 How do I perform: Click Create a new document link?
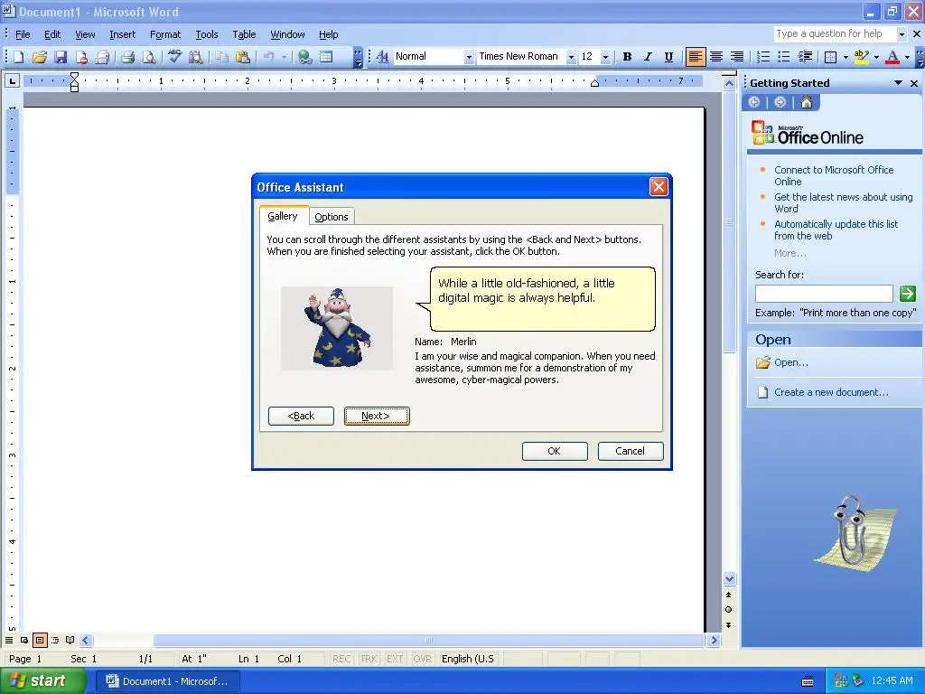coord(831,392)
